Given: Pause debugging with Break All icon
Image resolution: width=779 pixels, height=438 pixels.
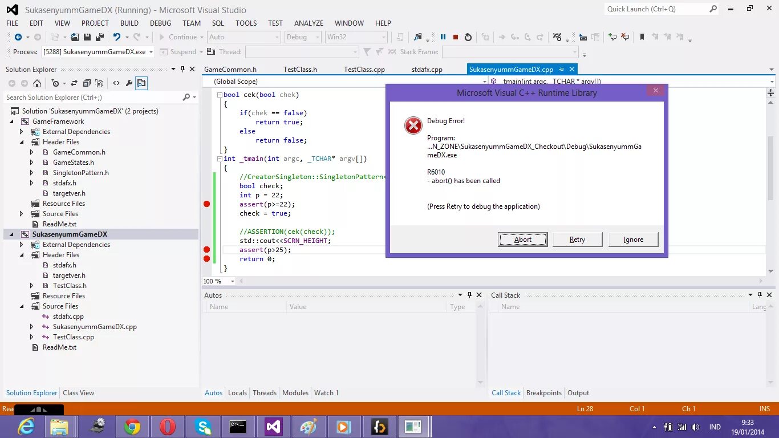Looking at the screenshot, I should [443, 37].
